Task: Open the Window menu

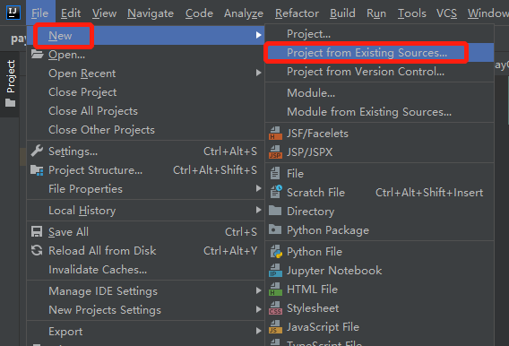Action: pos(487,13)
